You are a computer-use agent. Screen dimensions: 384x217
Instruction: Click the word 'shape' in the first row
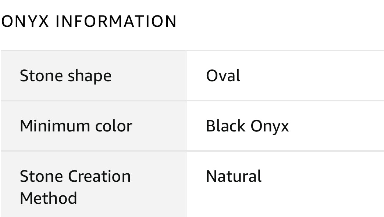pyautogui.click(x=90, y=76)
